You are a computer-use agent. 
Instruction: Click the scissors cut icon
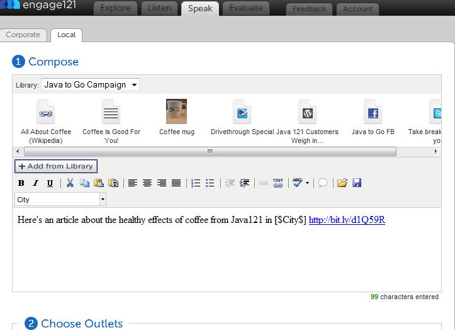[70, 183]
